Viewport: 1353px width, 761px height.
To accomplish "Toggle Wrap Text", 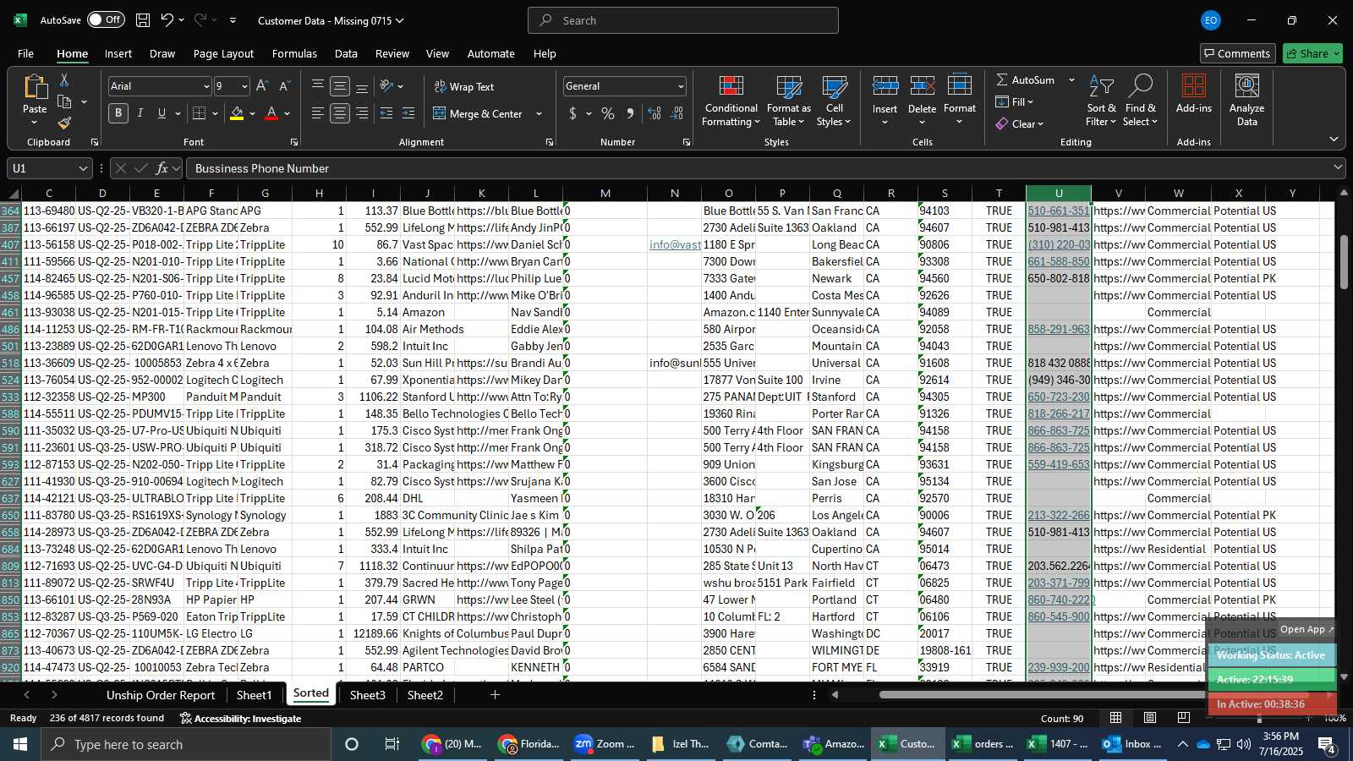I will coord(463,86).
